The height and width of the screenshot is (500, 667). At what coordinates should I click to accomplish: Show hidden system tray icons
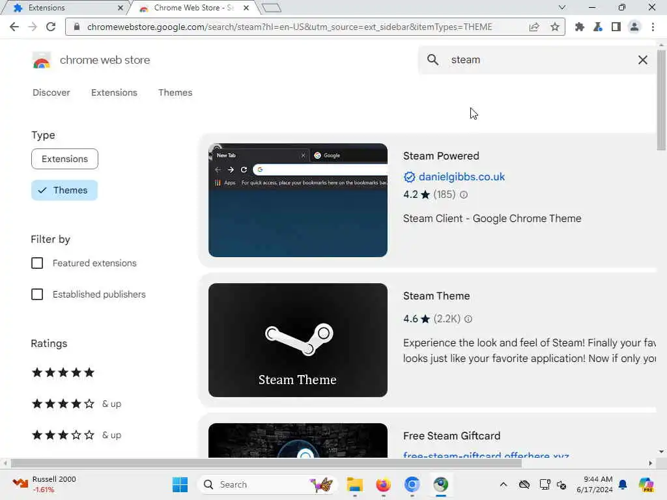tap(504, 484)
